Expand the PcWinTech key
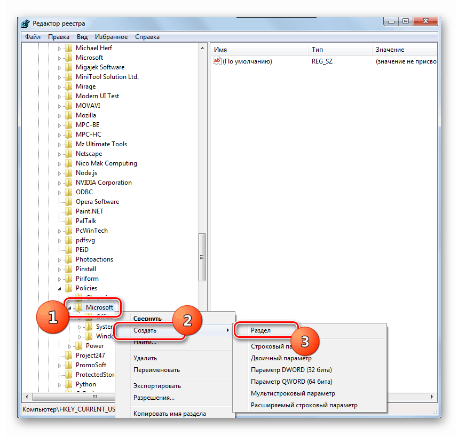The image size is (458, 435). (60, 231)
